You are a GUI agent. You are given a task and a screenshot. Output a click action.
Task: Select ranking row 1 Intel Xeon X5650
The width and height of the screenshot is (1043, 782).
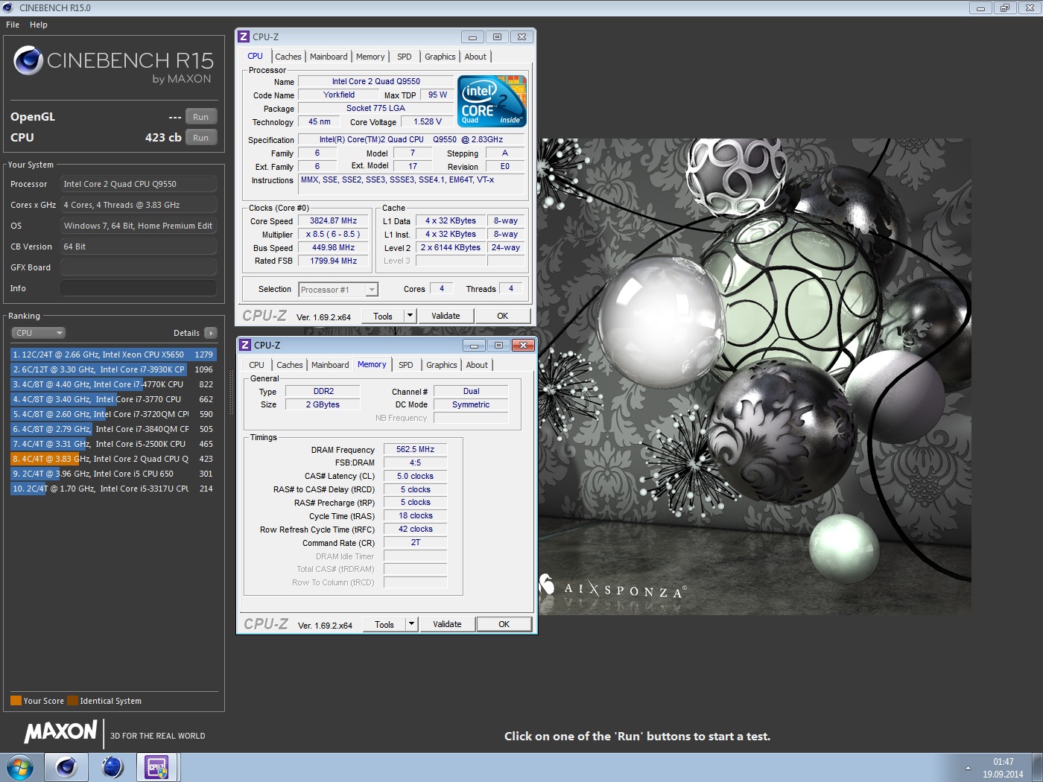pyautogui.click(x=113, y=355)
